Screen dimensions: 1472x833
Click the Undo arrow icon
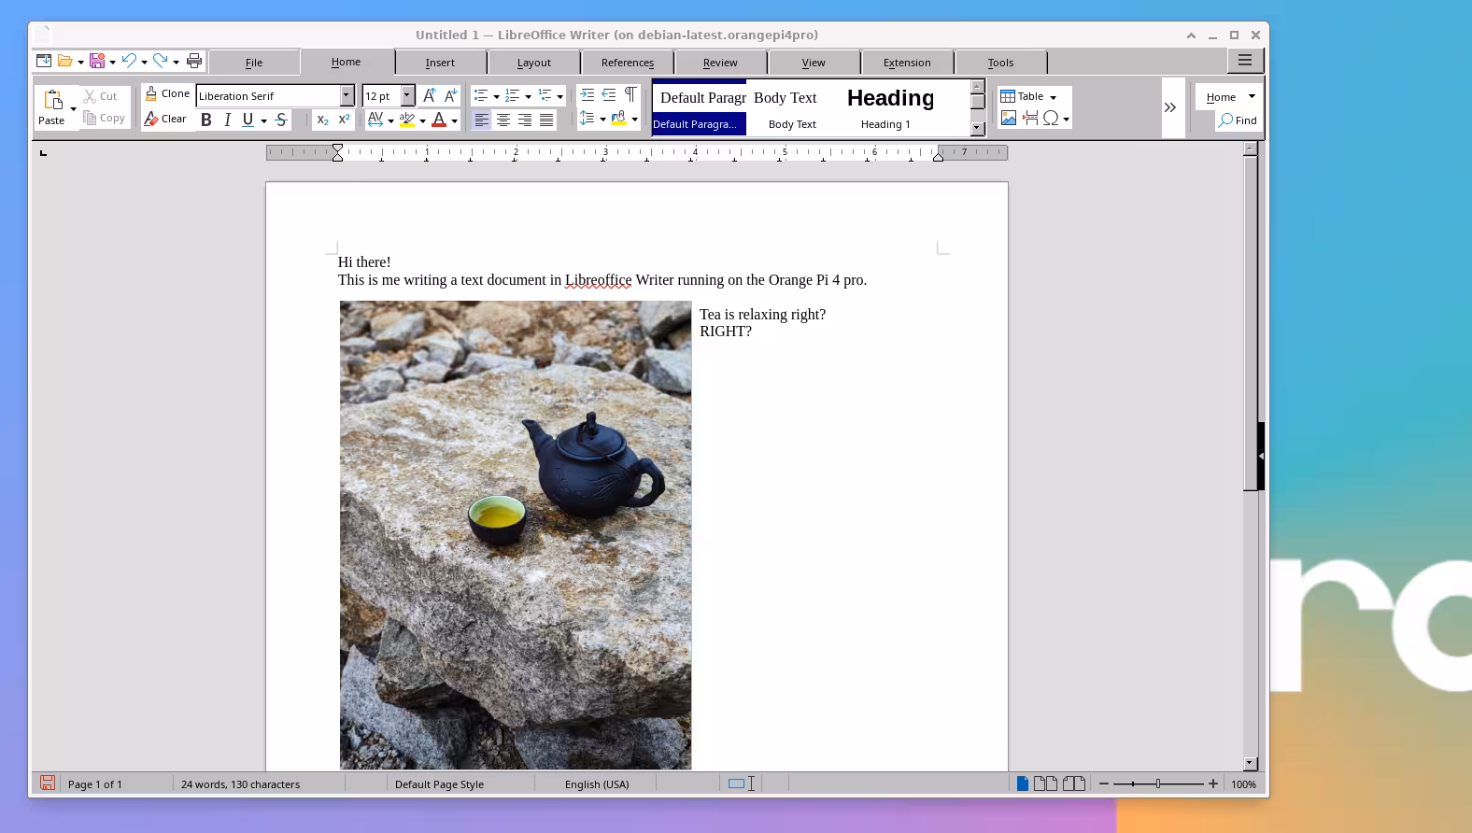click(129, 62)
